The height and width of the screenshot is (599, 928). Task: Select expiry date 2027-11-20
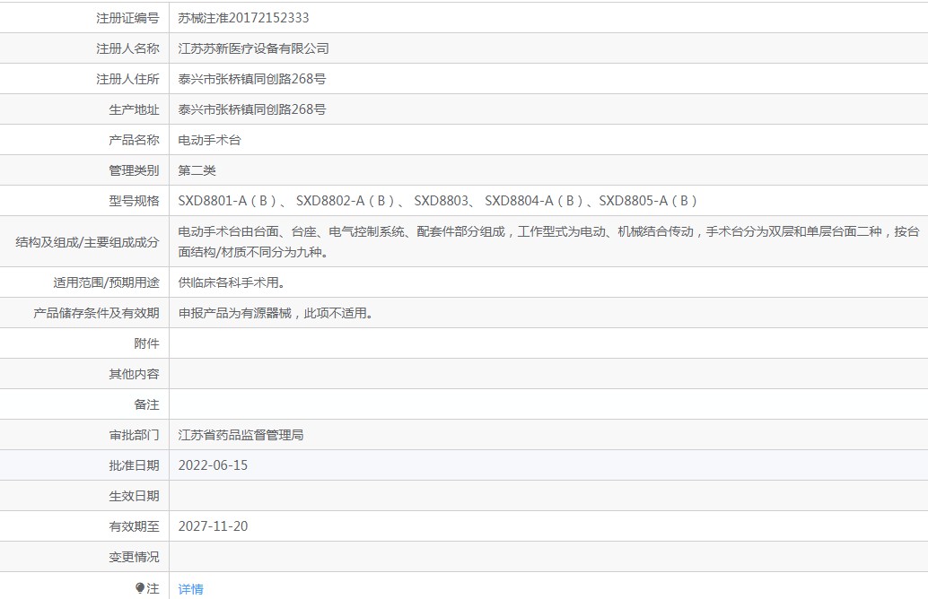coord(213,526)
